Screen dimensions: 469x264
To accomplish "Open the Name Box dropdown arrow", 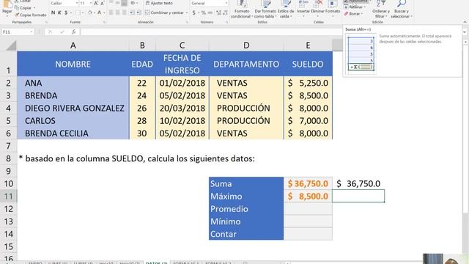I will (x=32, y=32).
